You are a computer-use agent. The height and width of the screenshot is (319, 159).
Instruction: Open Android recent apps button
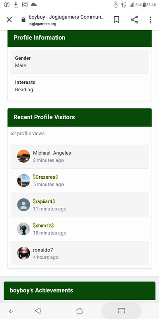[x=121, y=311]
